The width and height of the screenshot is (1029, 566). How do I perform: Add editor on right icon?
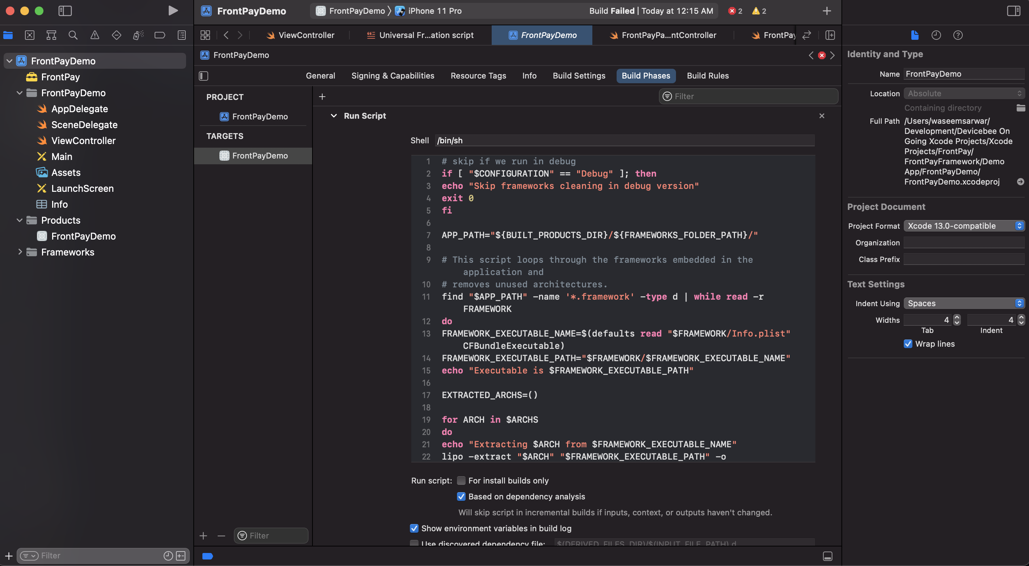click(x=830, y=35)
